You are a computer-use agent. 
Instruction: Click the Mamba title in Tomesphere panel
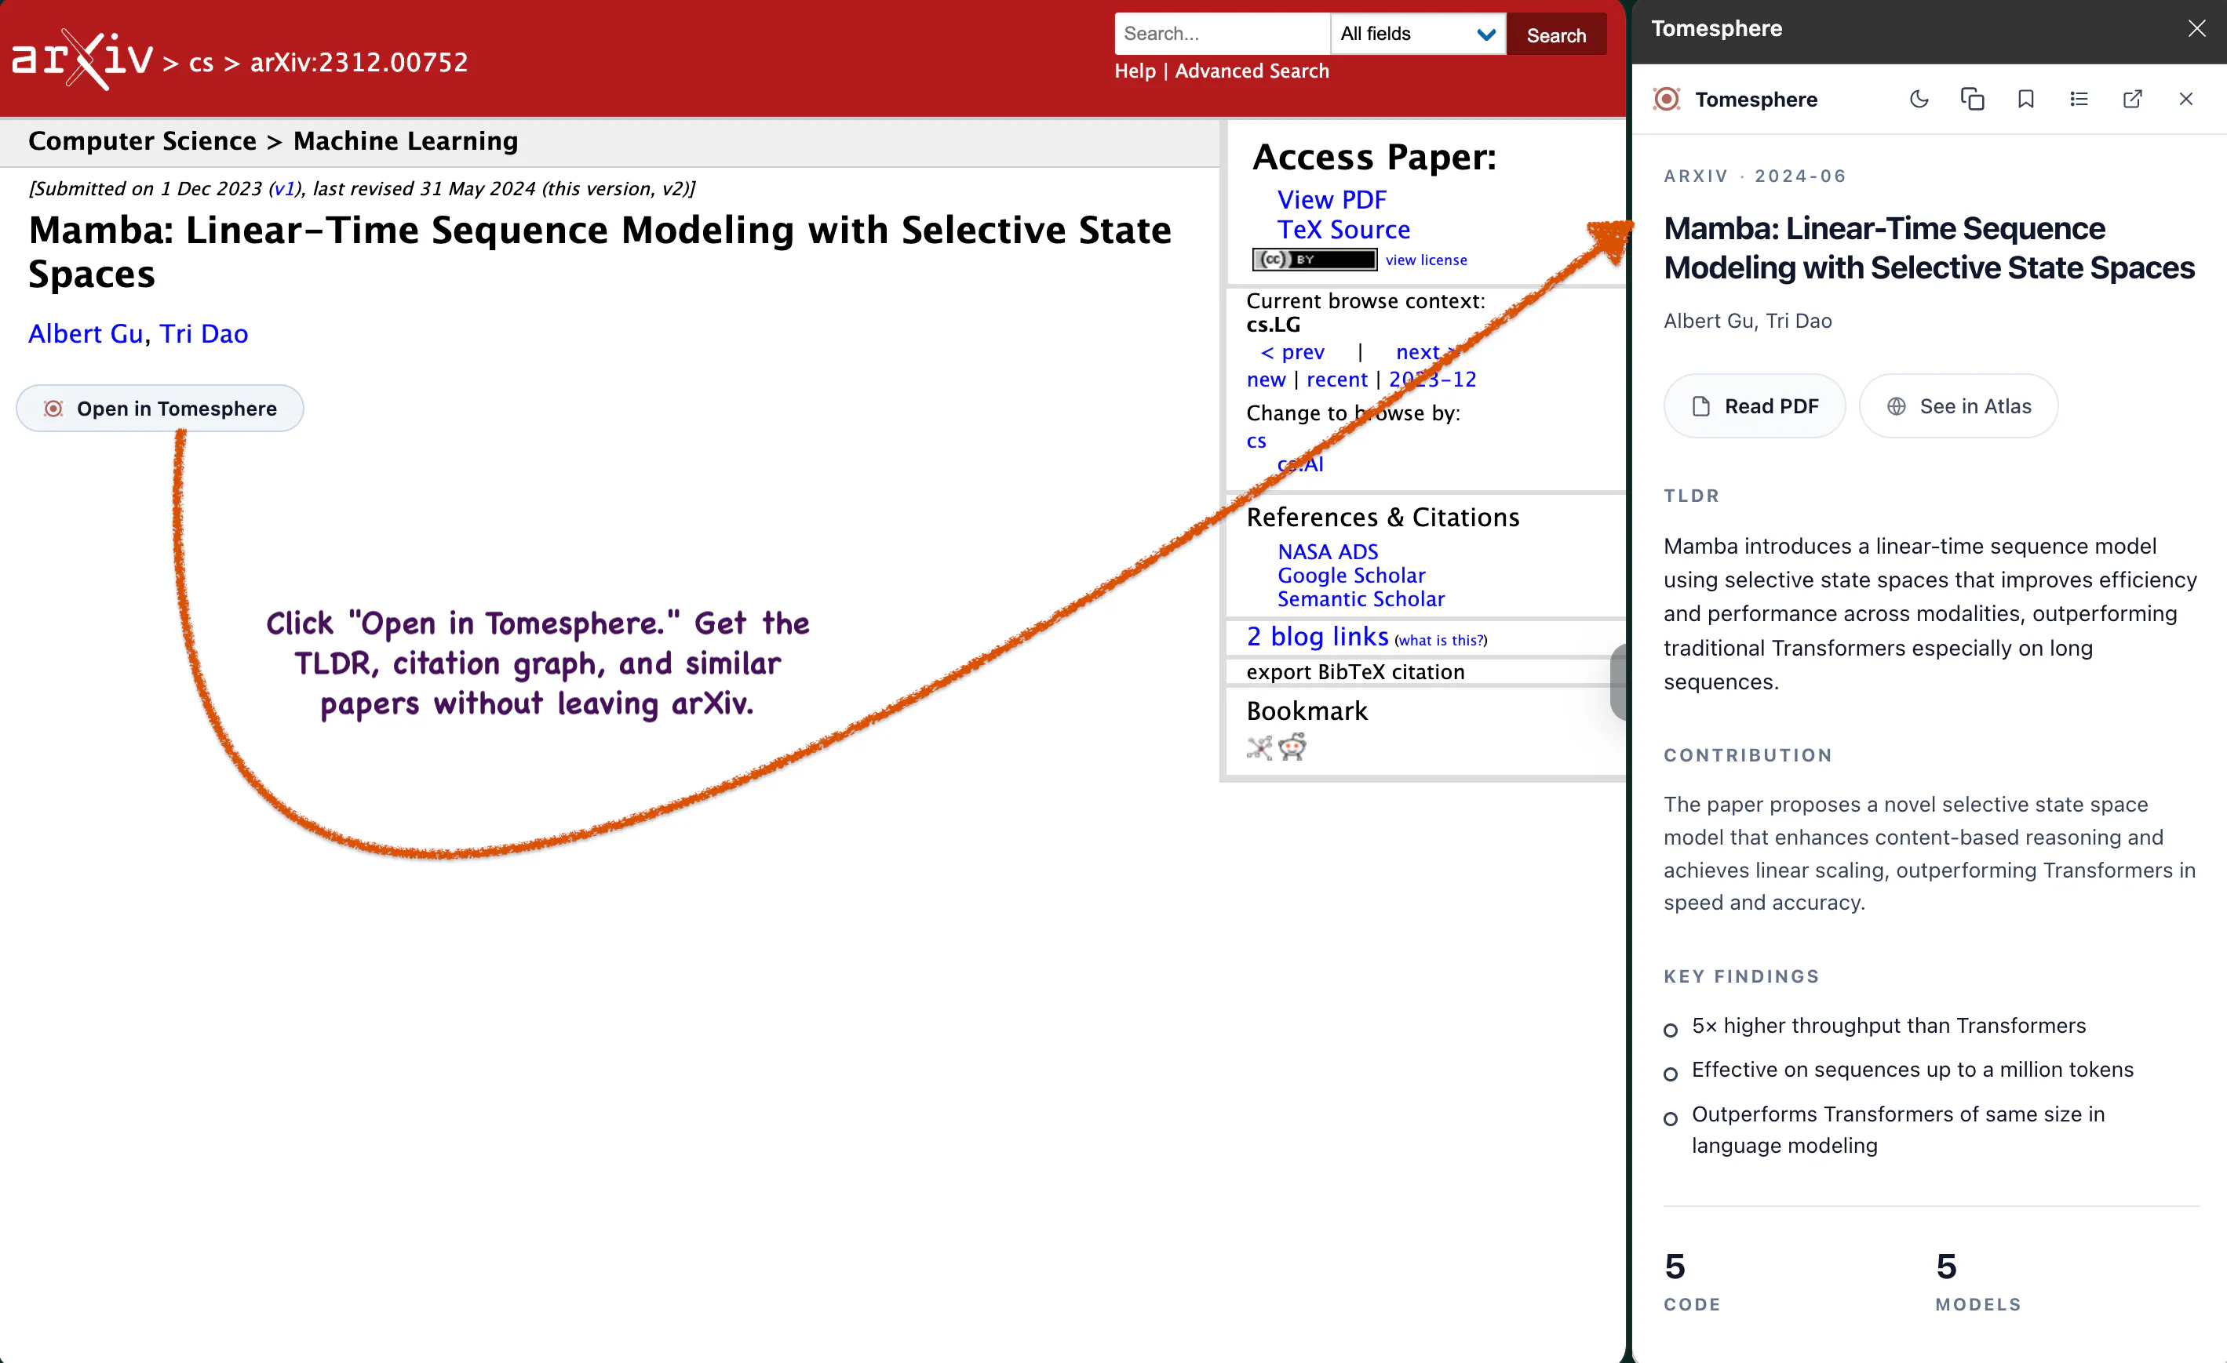(x=1930, y=248)
